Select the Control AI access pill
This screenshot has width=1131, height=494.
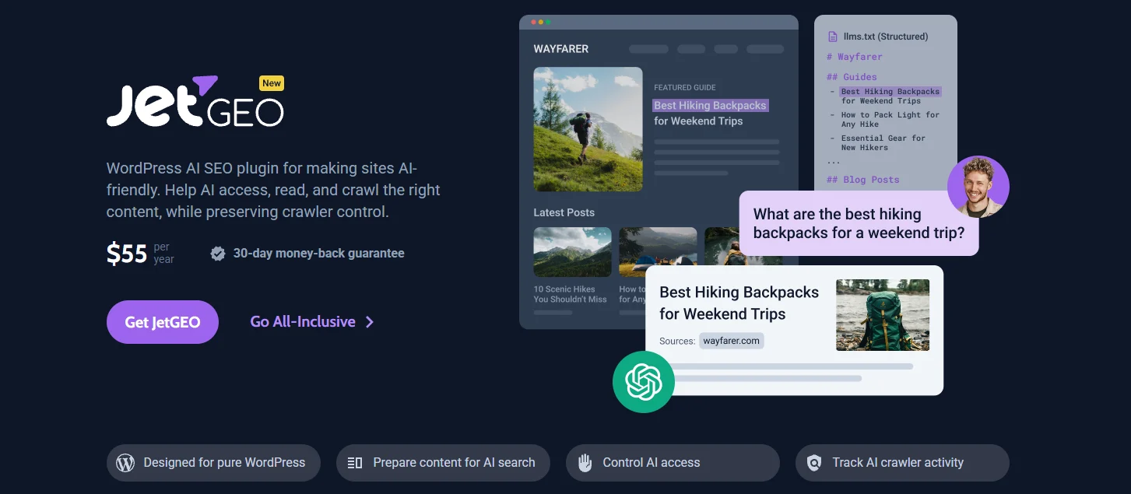click(673, 463)
